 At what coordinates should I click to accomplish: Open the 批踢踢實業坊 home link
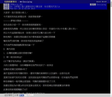click(x=10, y=2)
